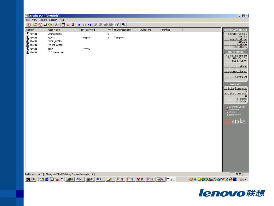Click the window-view toolbar icon
Screen dimensions: 274x206
(x=63, y=25)
